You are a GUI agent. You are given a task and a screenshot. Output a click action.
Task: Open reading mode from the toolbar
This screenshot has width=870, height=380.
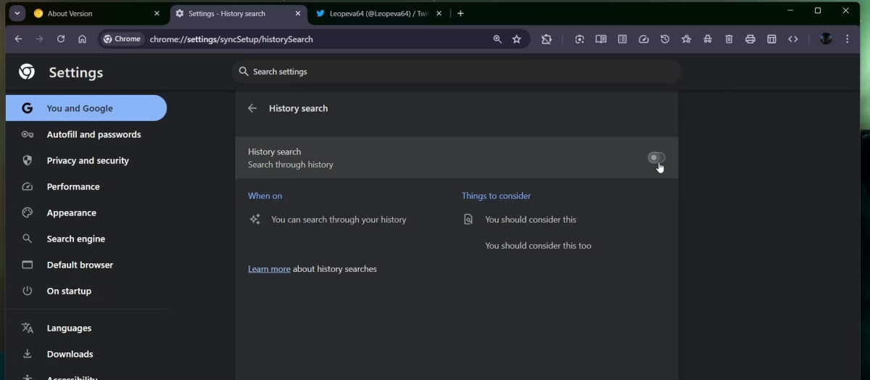(601, 39)
